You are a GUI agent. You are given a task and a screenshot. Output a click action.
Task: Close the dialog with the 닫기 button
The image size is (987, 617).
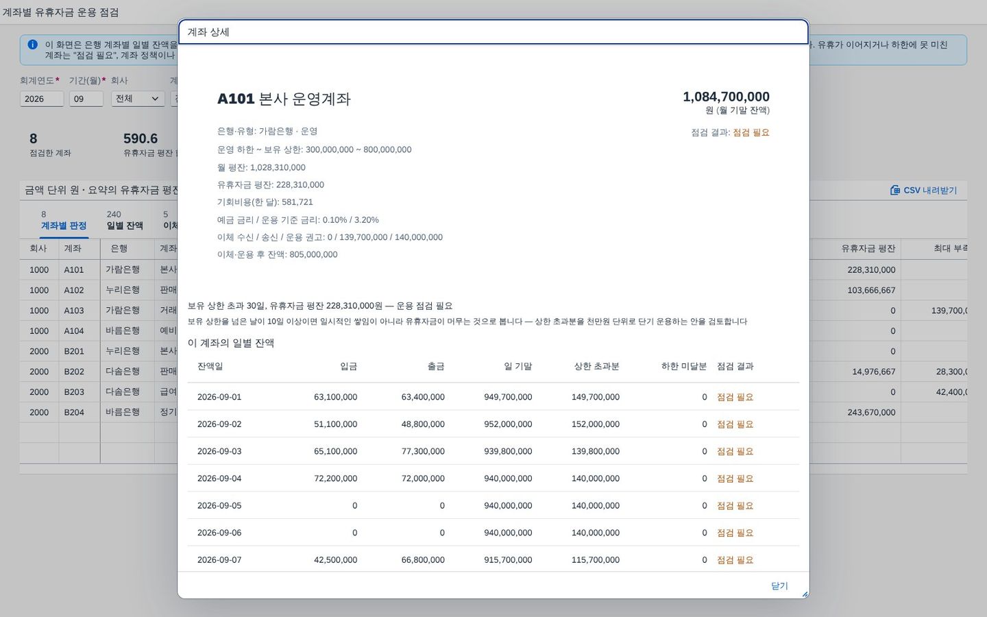click(x=779, y=586)
